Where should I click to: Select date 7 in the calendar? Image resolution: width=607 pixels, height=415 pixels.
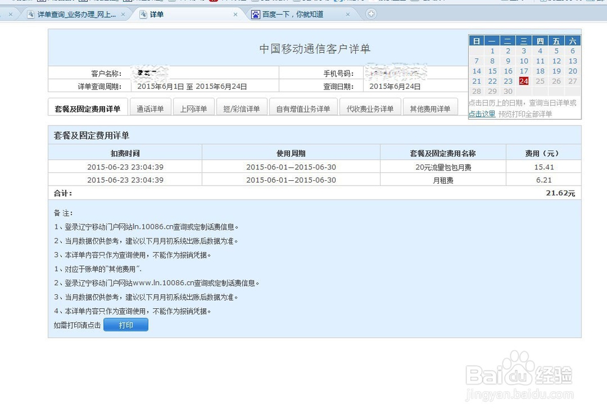point(476,61)
